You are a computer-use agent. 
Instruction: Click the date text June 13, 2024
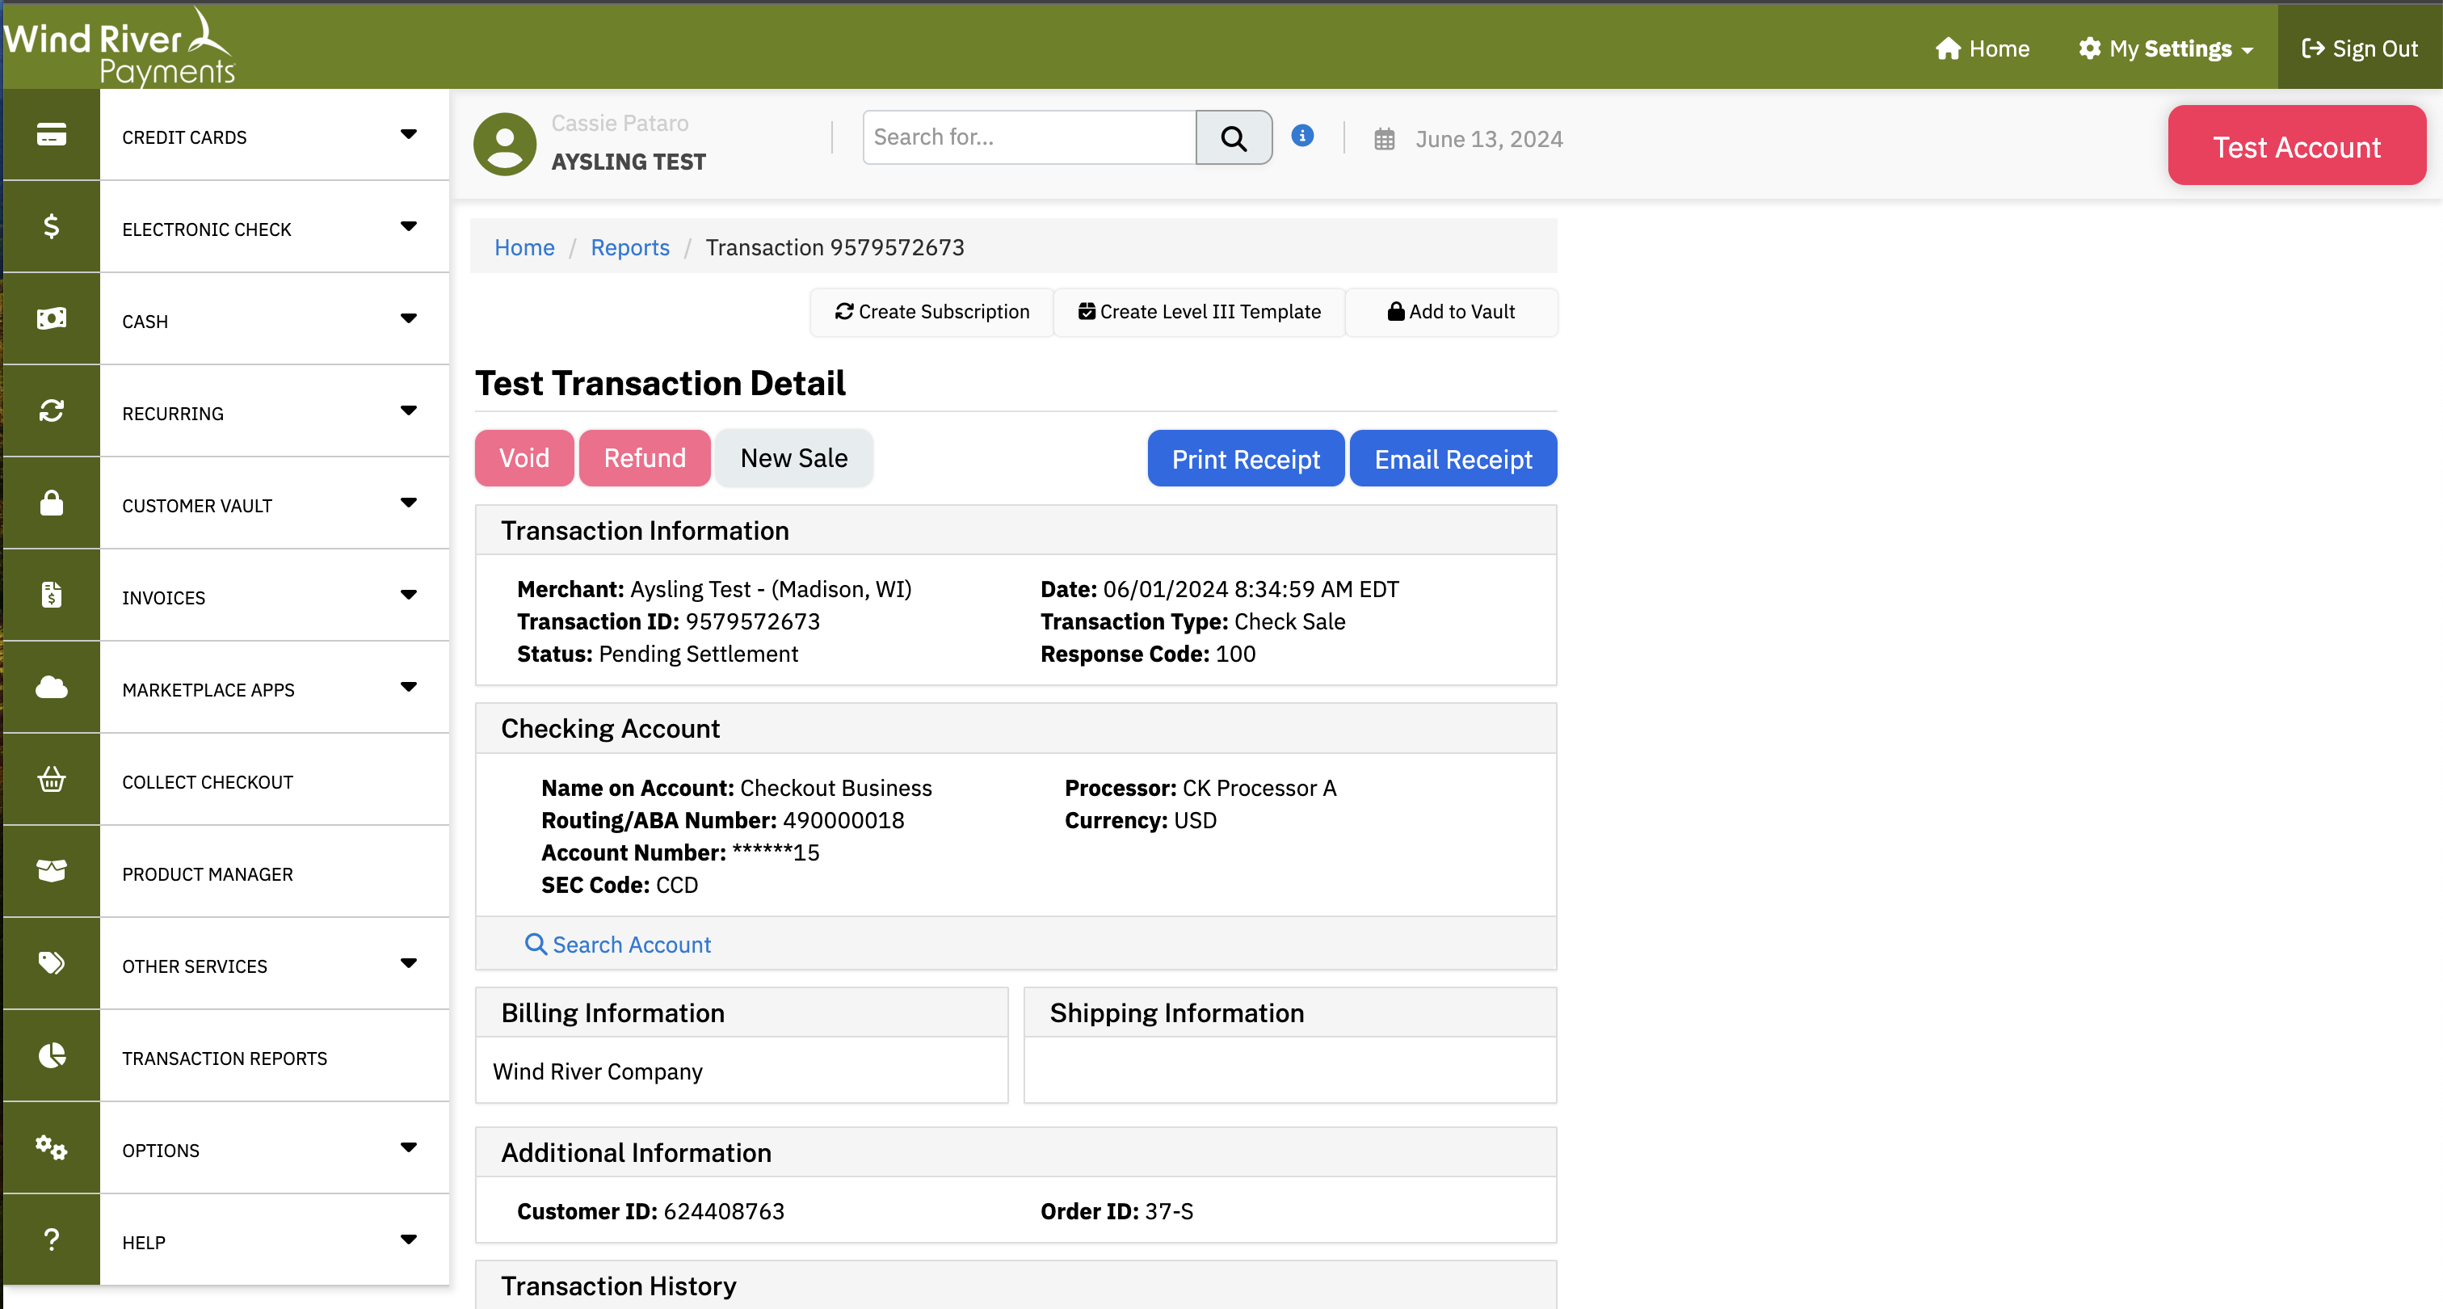(x=1489, y=140)
